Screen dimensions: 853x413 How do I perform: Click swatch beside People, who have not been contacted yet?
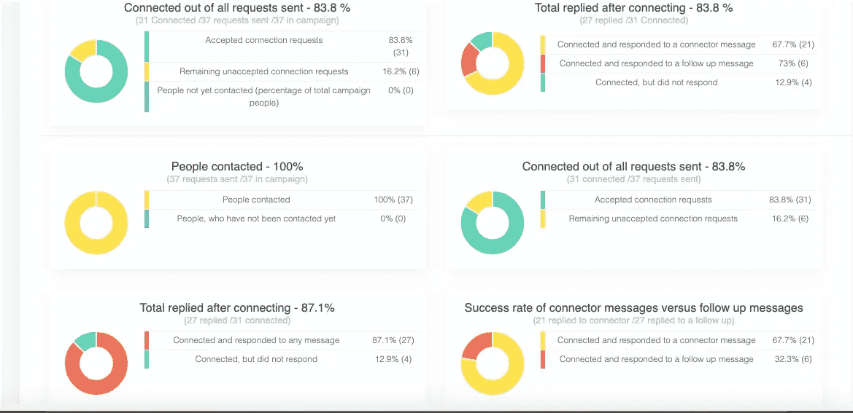point(147,219)
